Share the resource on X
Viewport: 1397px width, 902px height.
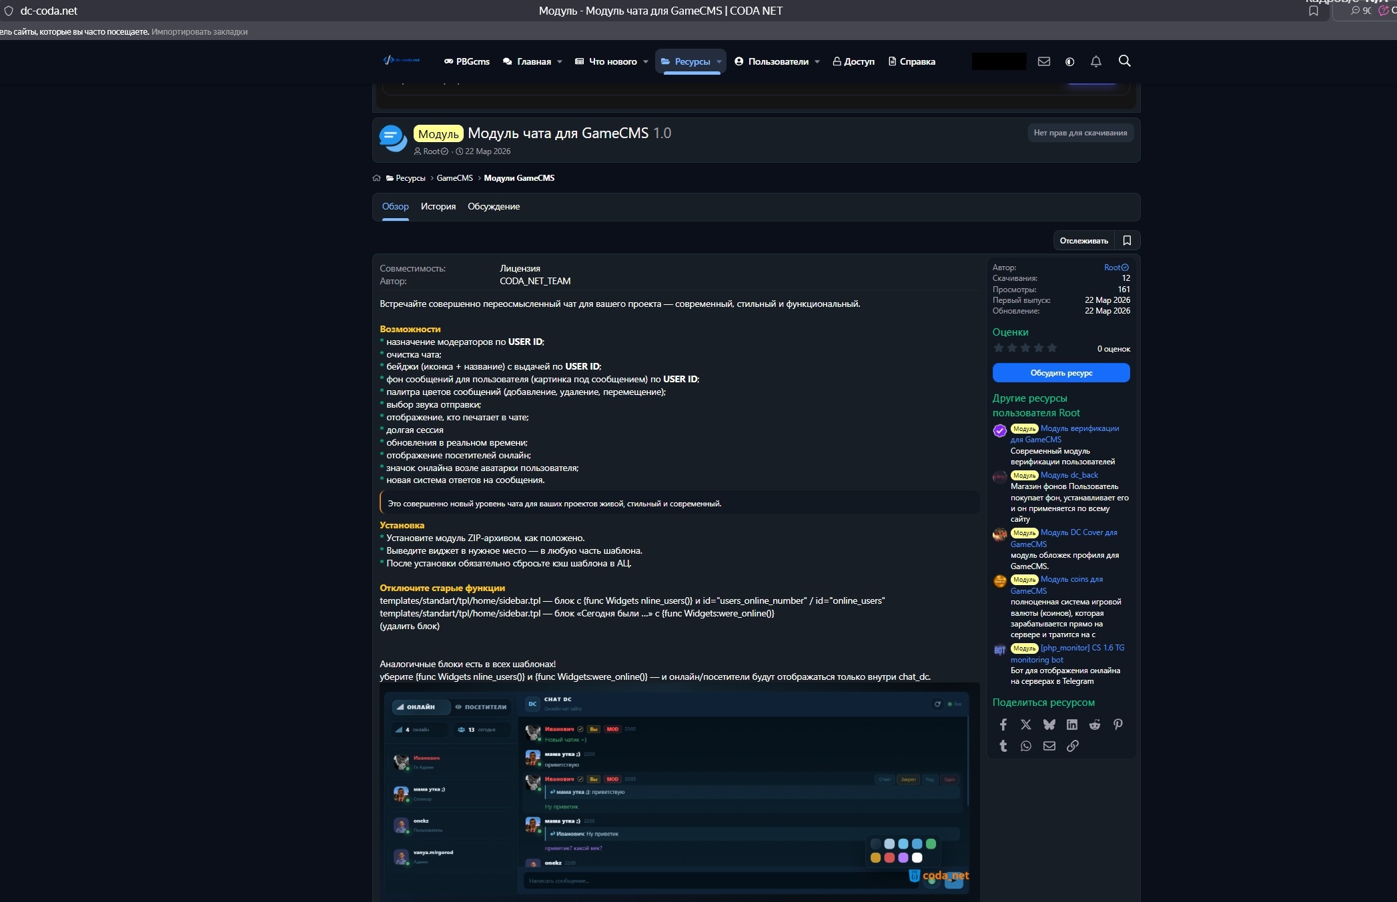(x=1026, y=725)
